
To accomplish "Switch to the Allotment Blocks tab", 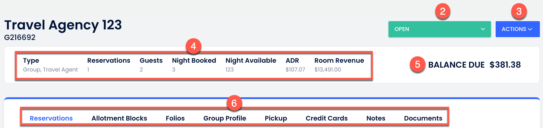I will coord(119,118).
